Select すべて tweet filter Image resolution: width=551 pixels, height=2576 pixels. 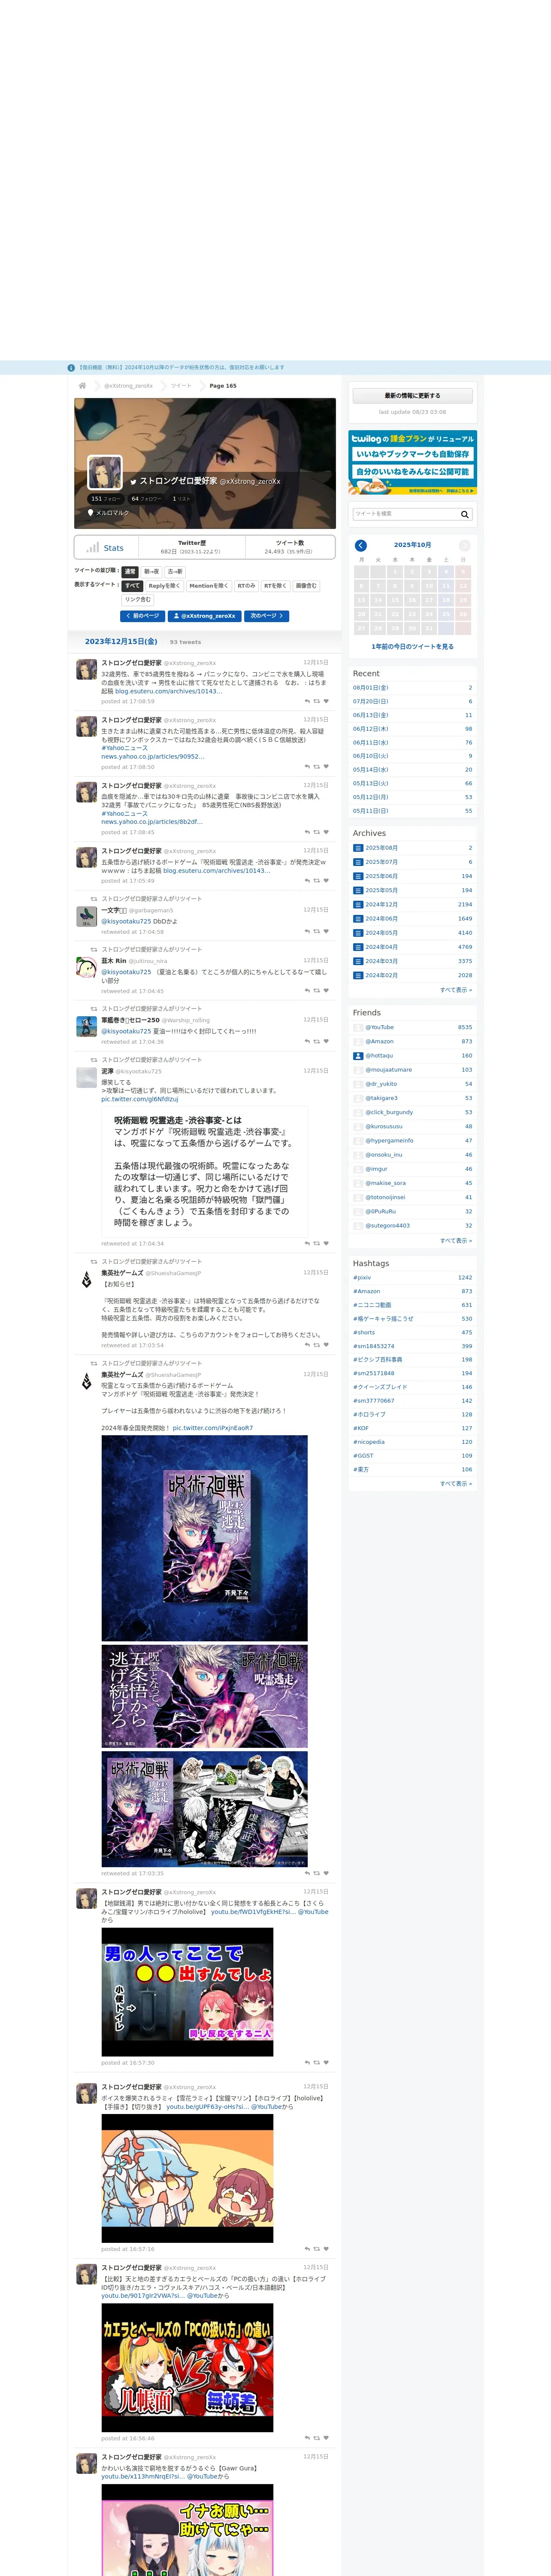(x=133, y=586)
